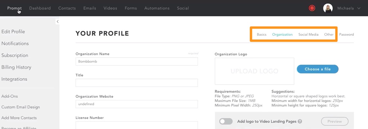Image resolution: width=368 pixels, height=129 pixels.
Task: Click the red record button icon
Action: [312, 8]
